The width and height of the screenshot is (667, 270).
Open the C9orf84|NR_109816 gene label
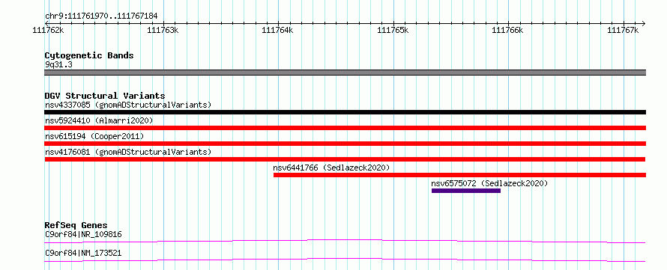(84, 234)
